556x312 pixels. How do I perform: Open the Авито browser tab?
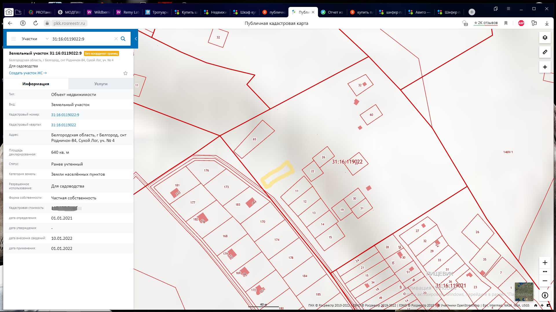tap(420, 12)
